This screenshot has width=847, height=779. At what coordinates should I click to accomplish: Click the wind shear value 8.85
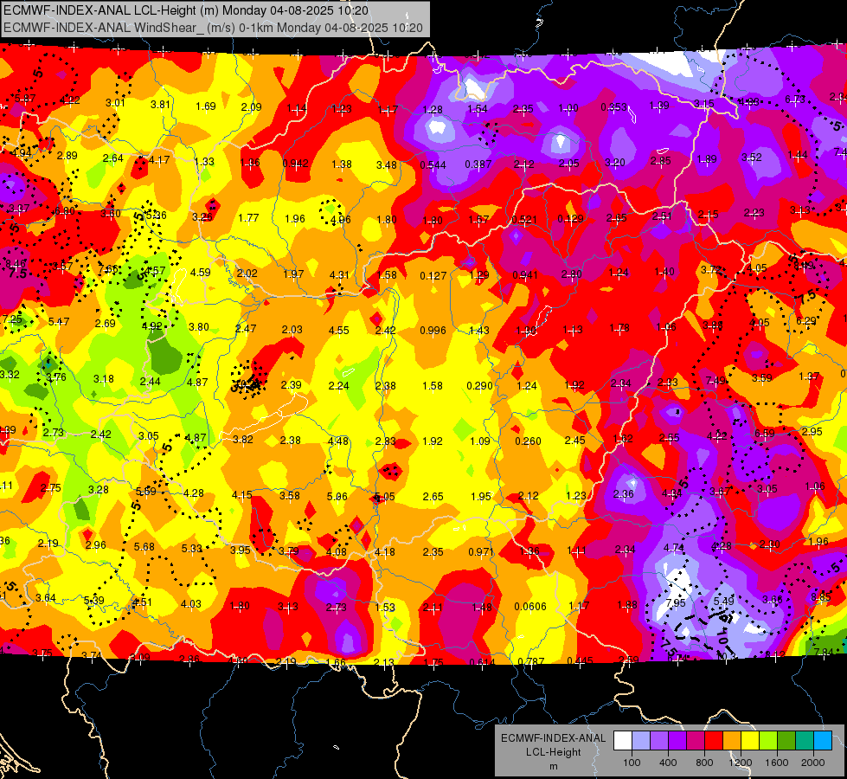tap(821, 597)
